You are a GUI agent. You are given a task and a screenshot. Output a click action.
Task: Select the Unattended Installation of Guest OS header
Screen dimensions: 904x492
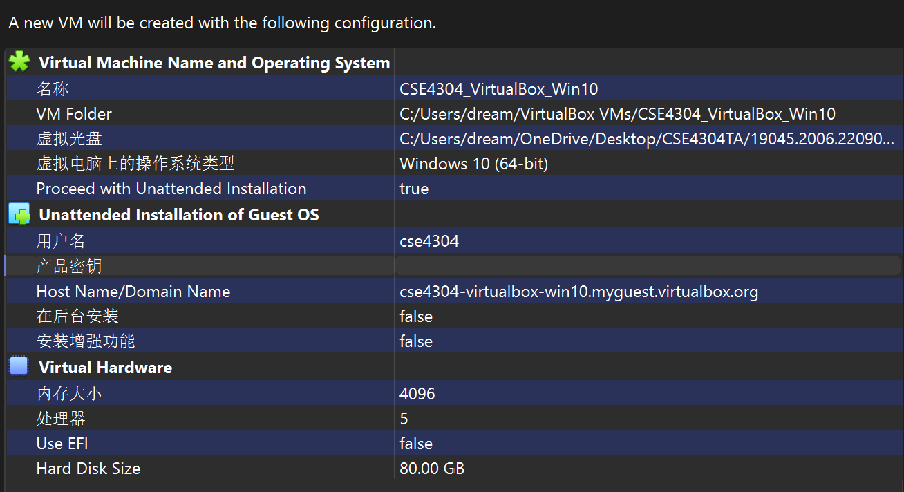pos(179,215)
